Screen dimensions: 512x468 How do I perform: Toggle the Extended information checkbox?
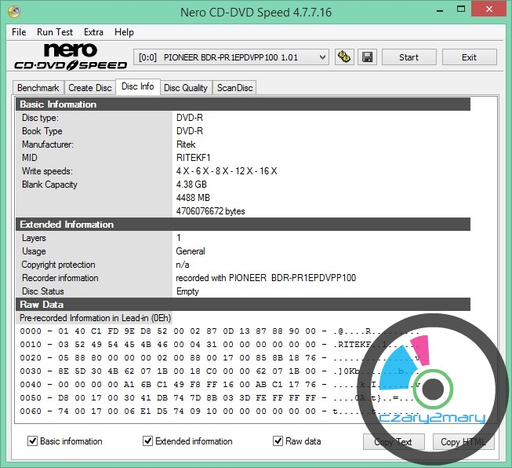pos(147,441)
